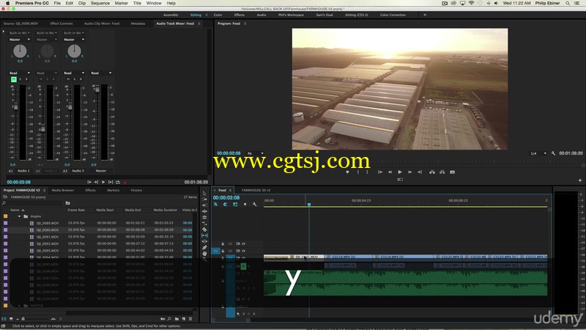The width and height of the screenshot is (586, 330).
Task: Select the Slip tool
Action: [x=204, y=235]
